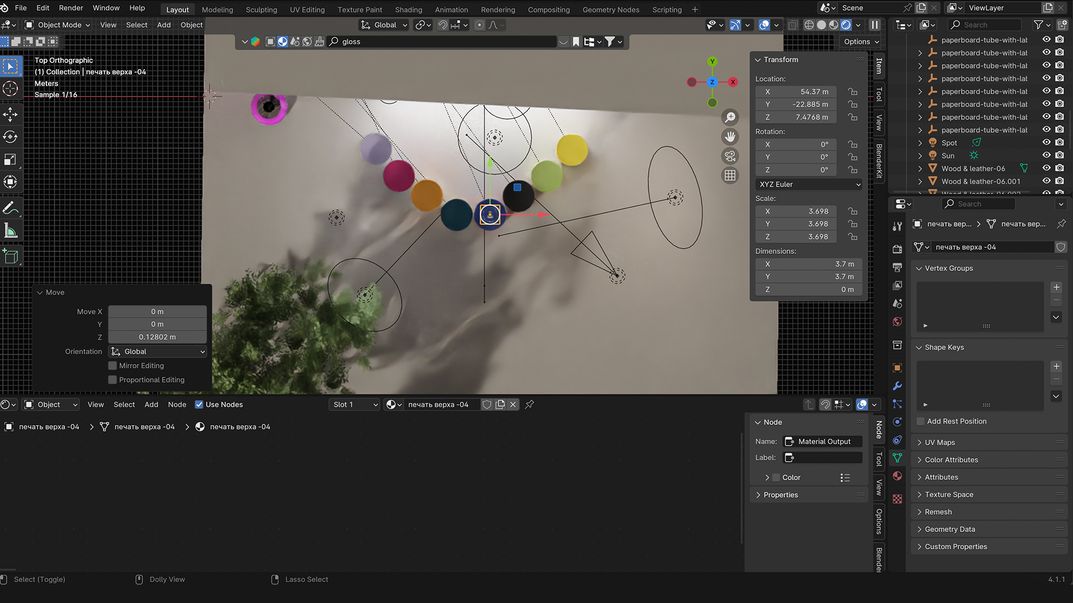This screenshot has width=1073, height=603.
Task: Open the Orientation Global dropdown
Action: pyautogui.click(x=158, y=352)
